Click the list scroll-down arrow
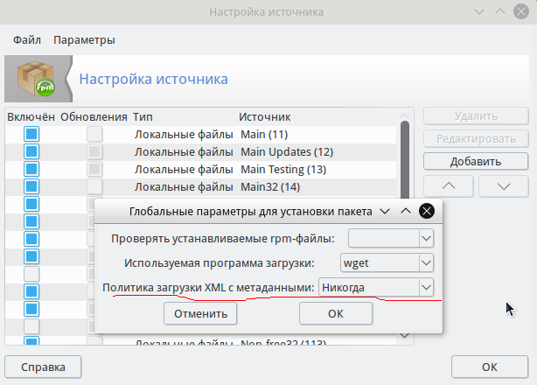Viewport: 537px width, 385px height. tap(405, 336)
